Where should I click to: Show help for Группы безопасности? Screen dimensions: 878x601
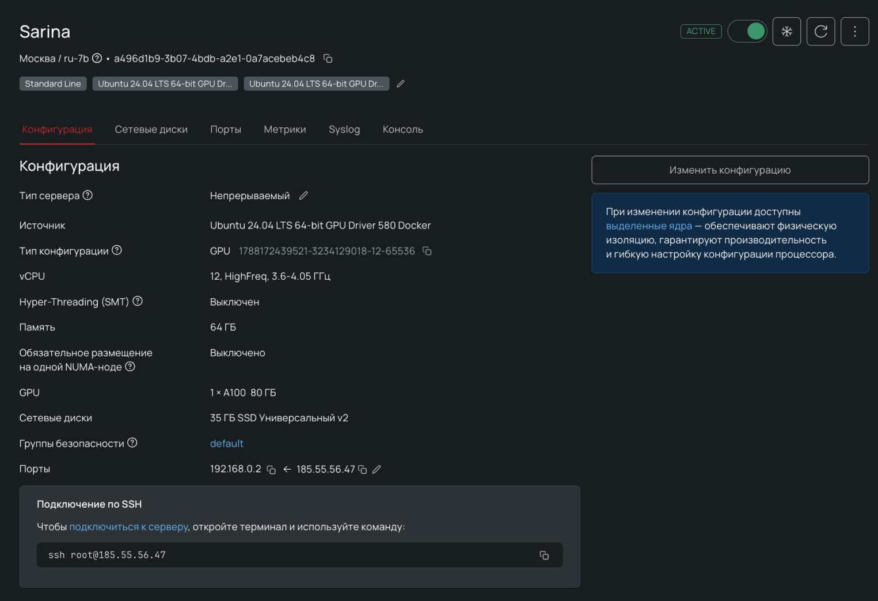pos(132,443)
